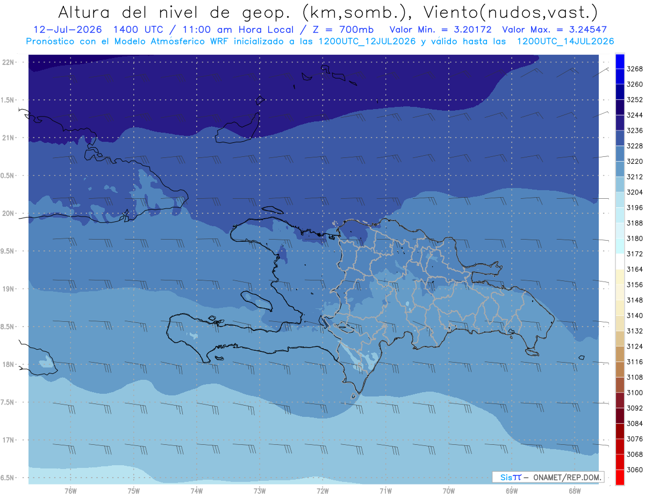Image resolution: width=645 pixels, height=498 pixels.
Task: Click the '6.5N' latitude label
Action: tap(8, 478)
